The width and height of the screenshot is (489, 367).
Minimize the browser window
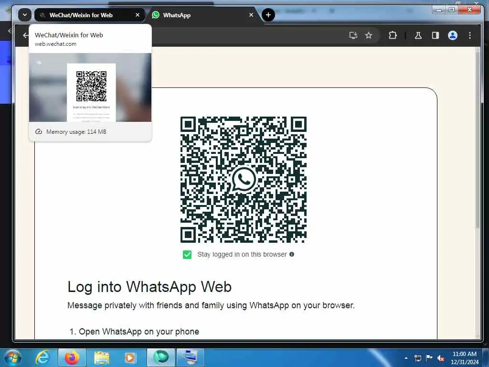pyautogui.click(x=439, y=10)
